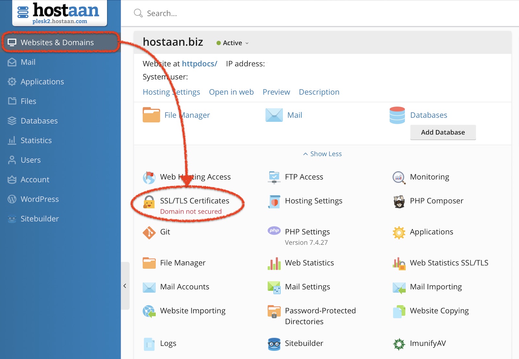The image size is (519, 359).
Task: Click the Mail Settings icon
Action: click(274, 287)
